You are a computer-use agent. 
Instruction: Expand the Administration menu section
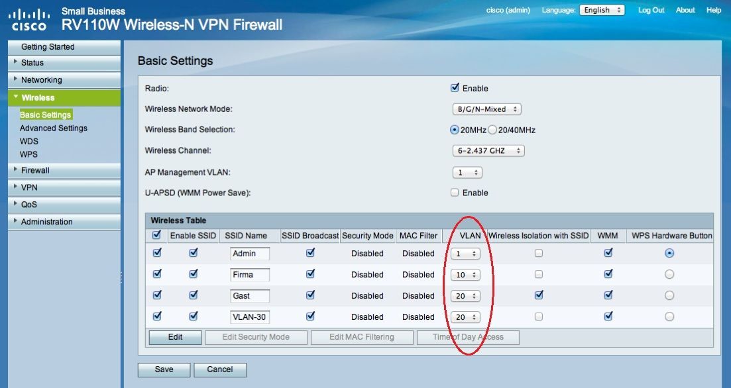pos(64,221)
